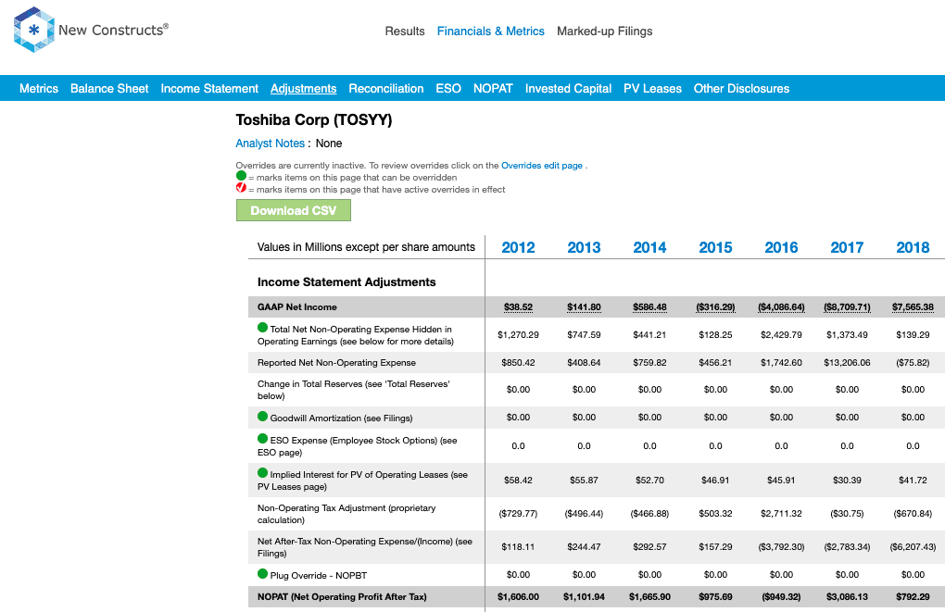This screenshot has width=945, height=612.
Task: Click green override dot beside Implied Interest for PV
Action: tap(262, 473)
